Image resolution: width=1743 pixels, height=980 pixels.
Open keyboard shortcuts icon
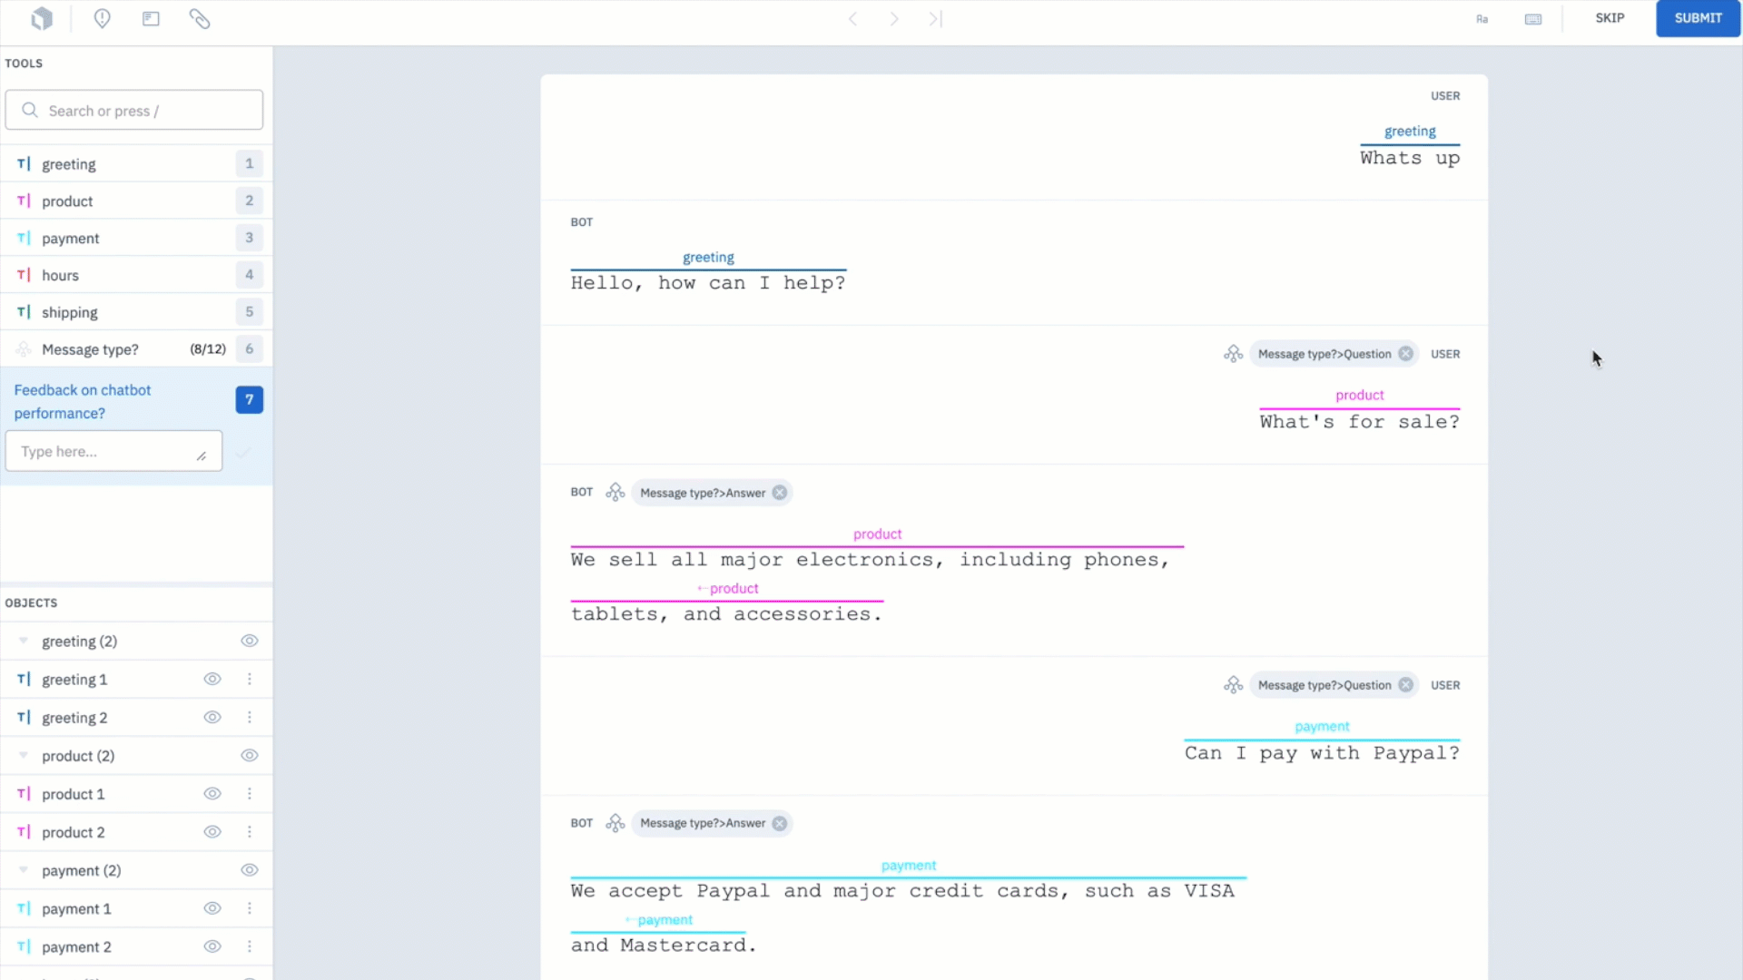(1533, 19)
